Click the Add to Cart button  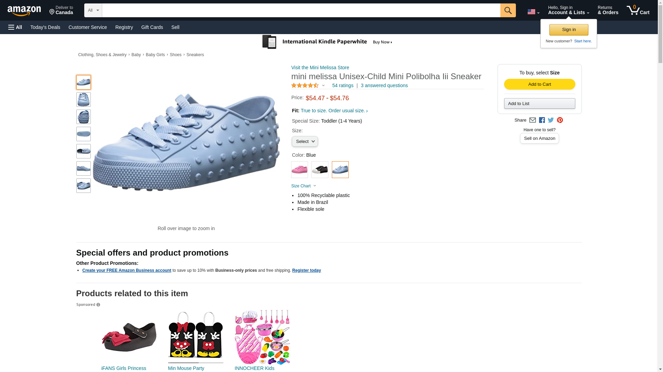[539, 84]
